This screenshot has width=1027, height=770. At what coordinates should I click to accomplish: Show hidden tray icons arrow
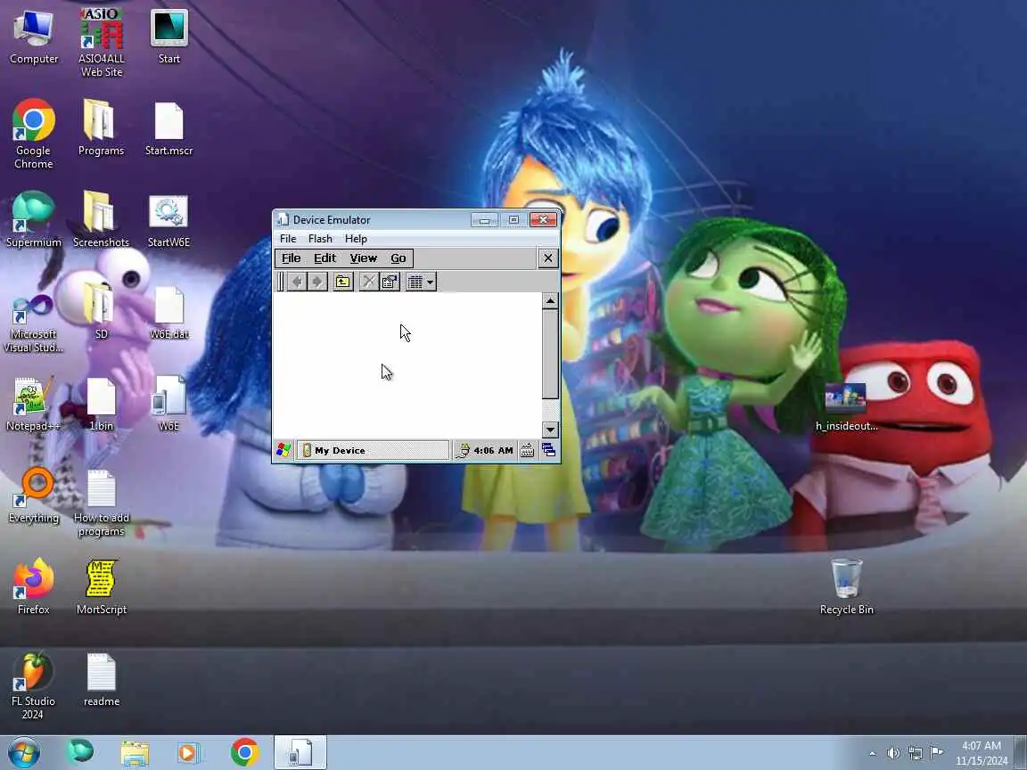(x=873, y=753)
